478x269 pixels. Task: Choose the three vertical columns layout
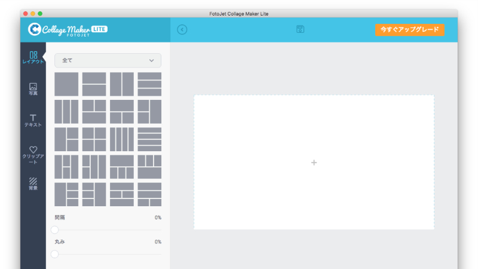(x=66, y=112)
